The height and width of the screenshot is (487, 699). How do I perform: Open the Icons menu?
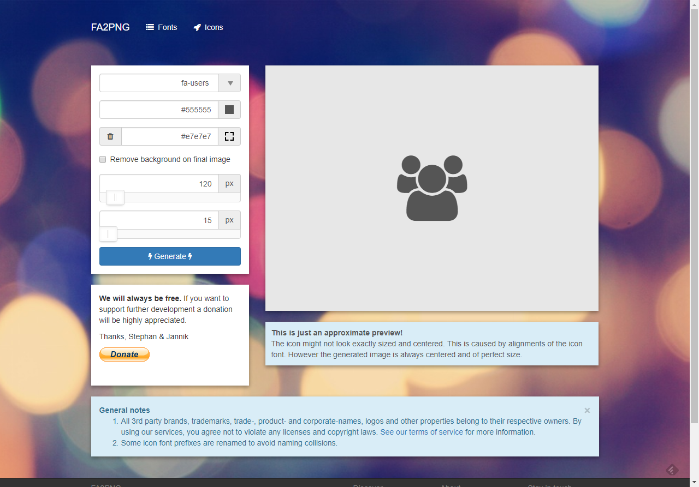point(209,27)
